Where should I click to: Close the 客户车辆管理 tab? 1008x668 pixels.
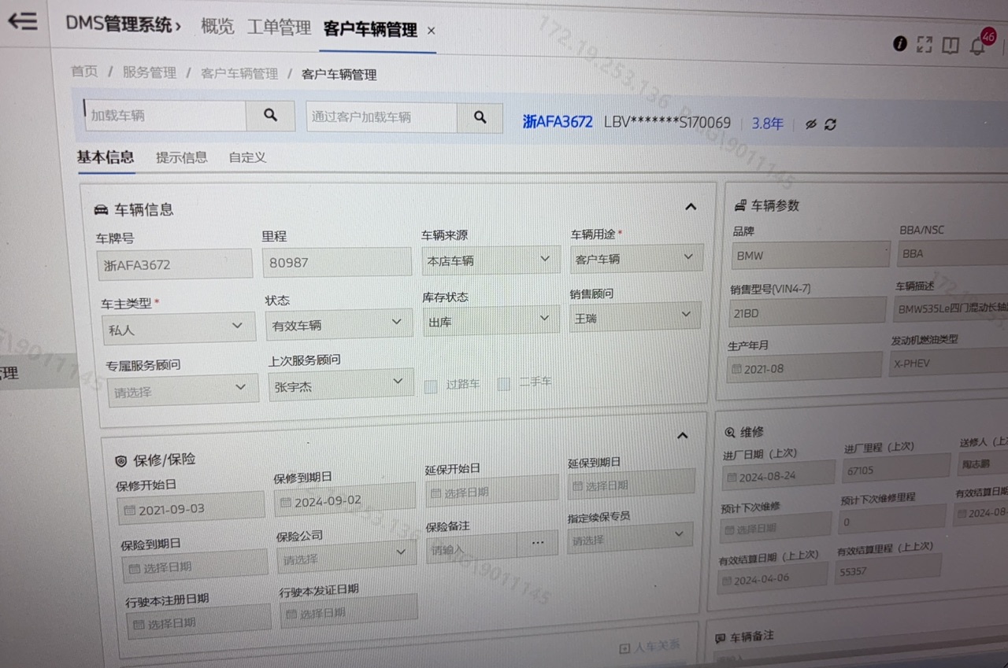tap(431, 31)
